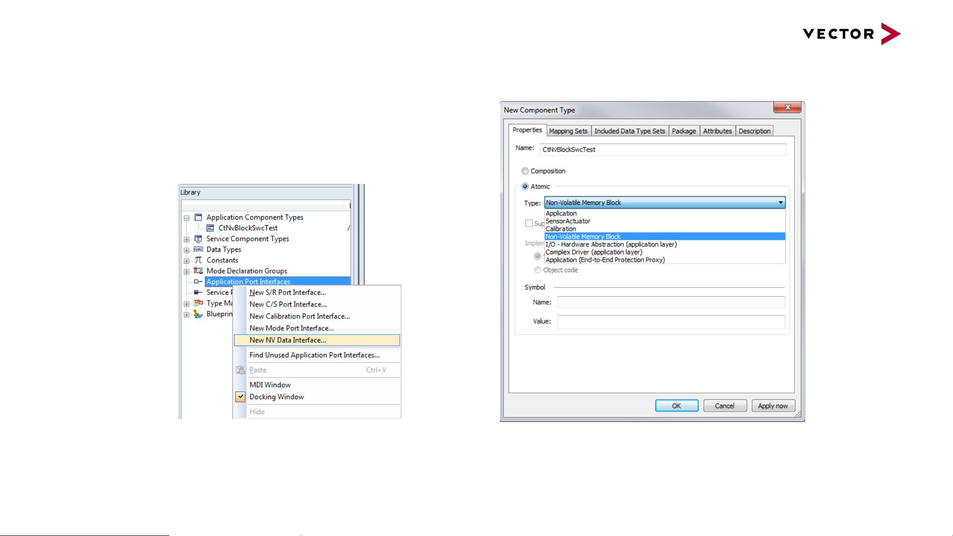Click the Data Types icon
The width and height of the screenshot is (953, 536).
[198, 249]
